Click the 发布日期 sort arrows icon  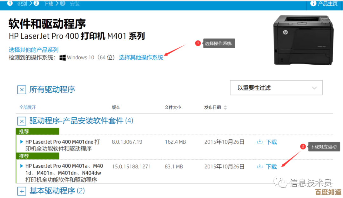coord(225,108)
